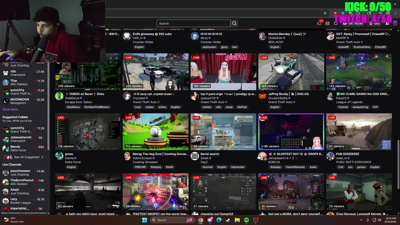Click steel_tv channel avatar
400x225 pixels.
(x=330, y=156)
